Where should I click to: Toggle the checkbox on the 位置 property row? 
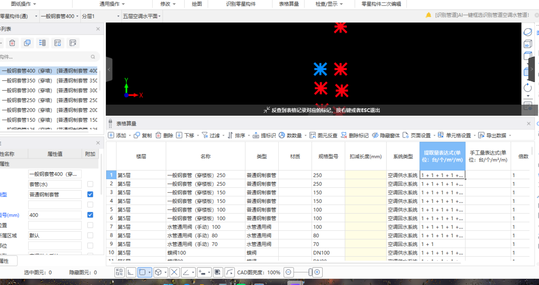[90, 225]
